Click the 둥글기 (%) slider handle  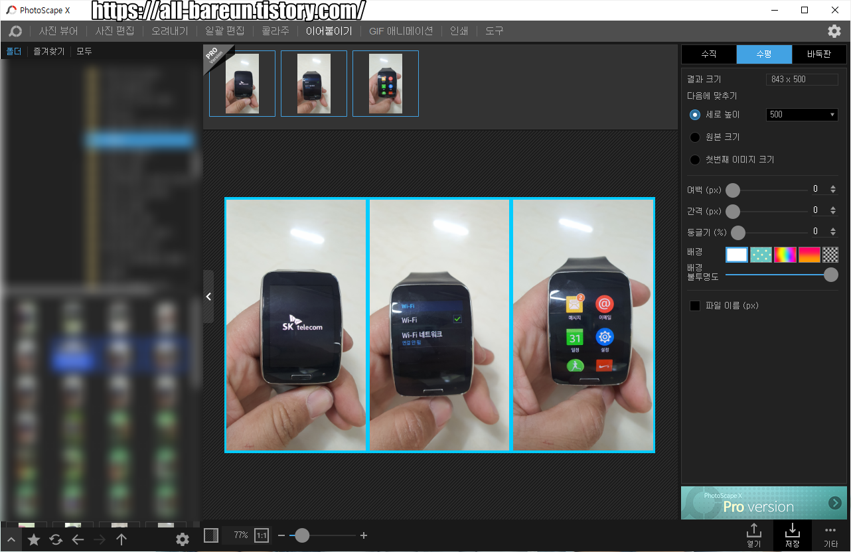tap(738, 233)
